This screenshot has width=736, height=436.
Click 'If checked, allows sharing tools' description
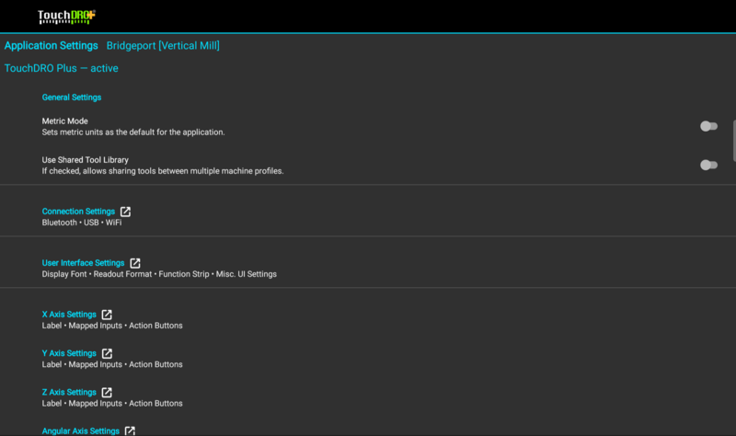(x=163, y=171)
